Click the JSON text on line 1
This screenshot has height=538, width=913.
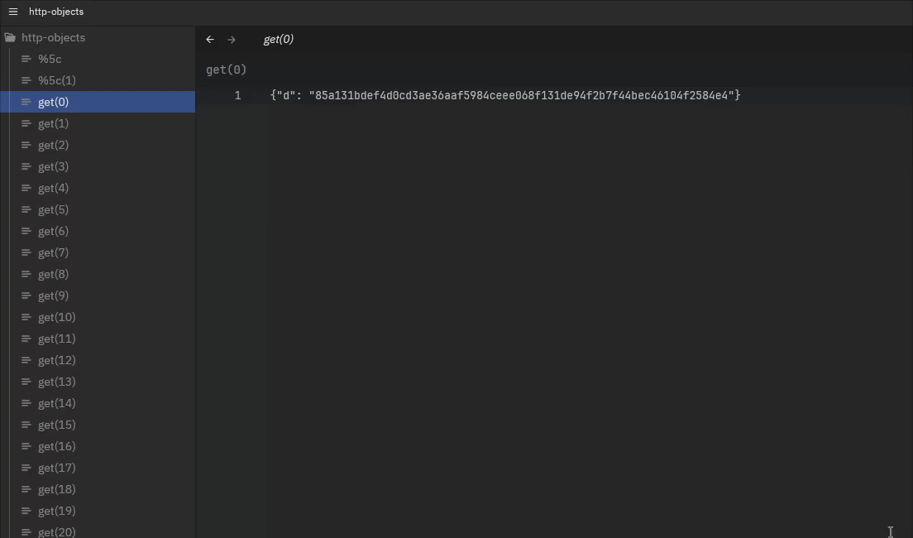pos(504,95)
